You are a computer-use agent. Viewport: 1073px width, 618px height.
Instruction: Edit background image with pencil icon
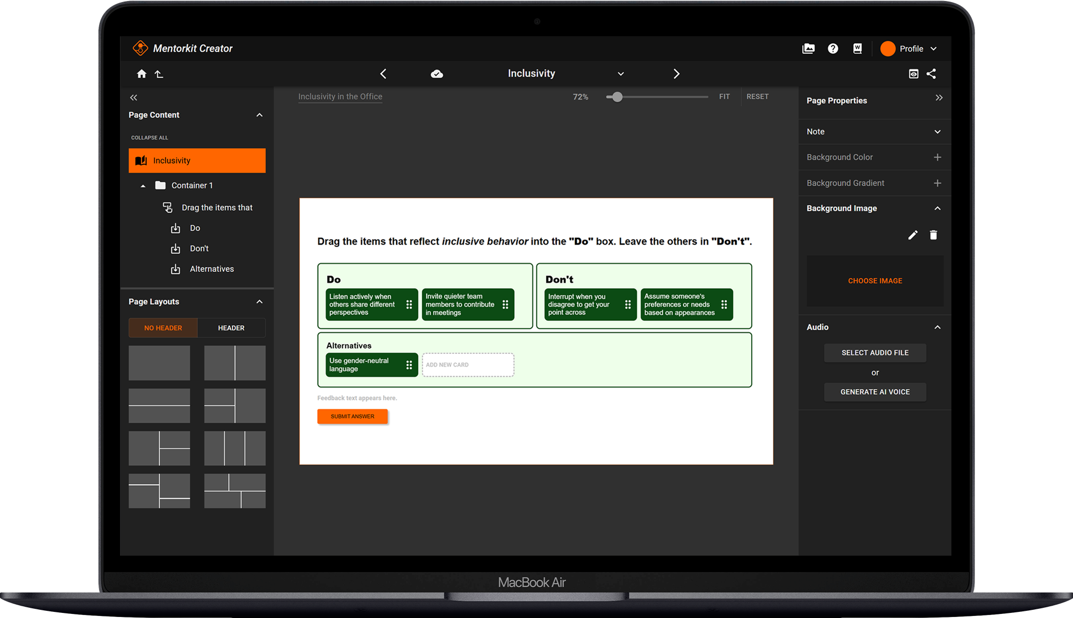click(913, 235)
